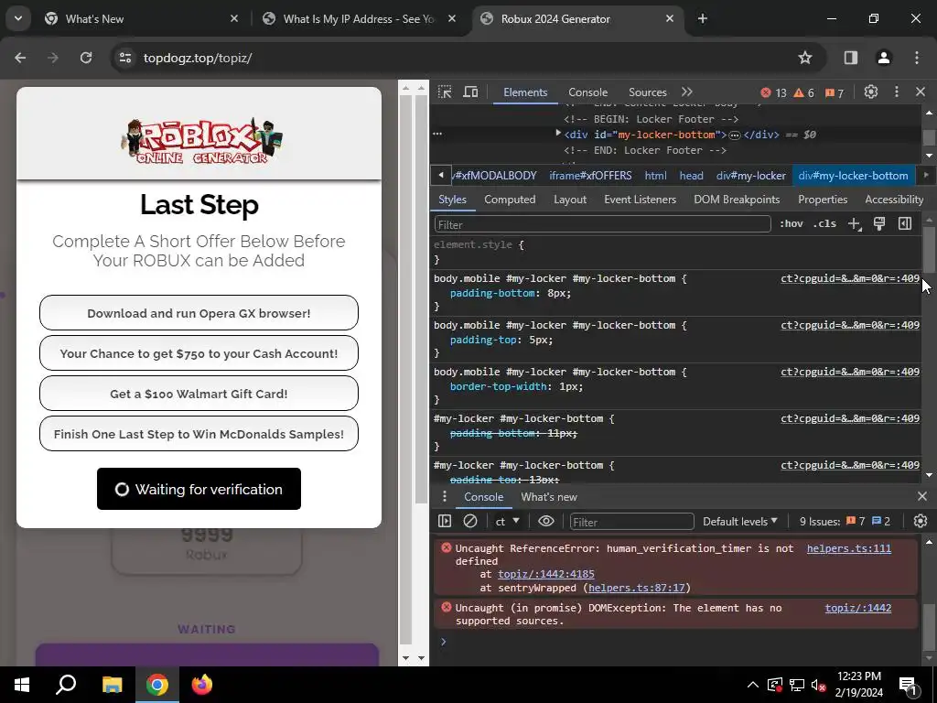Go back with the browser back arrow

pyautogui.click(x=20, y=58)
